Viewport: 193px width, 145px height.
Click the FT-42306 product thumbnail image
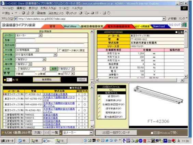point(158,105)
